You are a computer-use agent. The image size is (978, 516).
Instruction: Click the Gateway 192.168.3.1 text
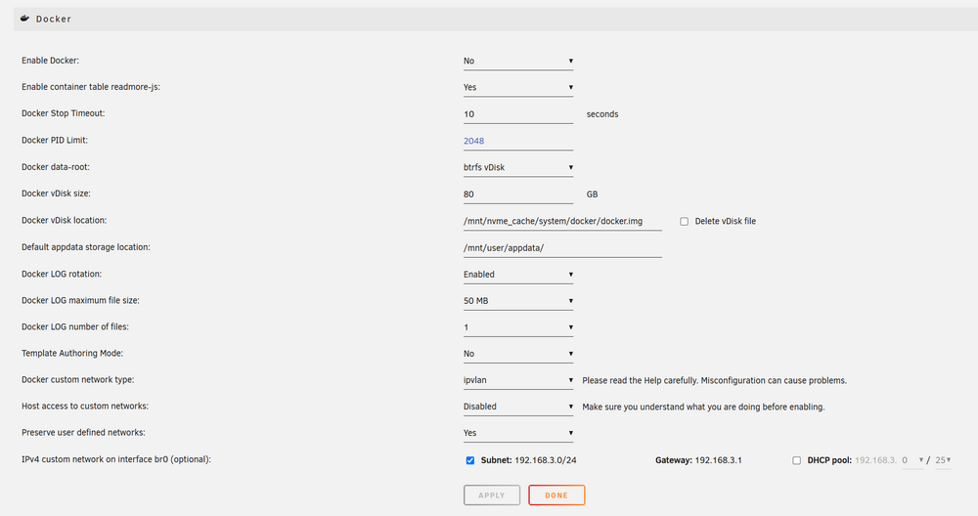pyautogui.click(x=698, y=460)
